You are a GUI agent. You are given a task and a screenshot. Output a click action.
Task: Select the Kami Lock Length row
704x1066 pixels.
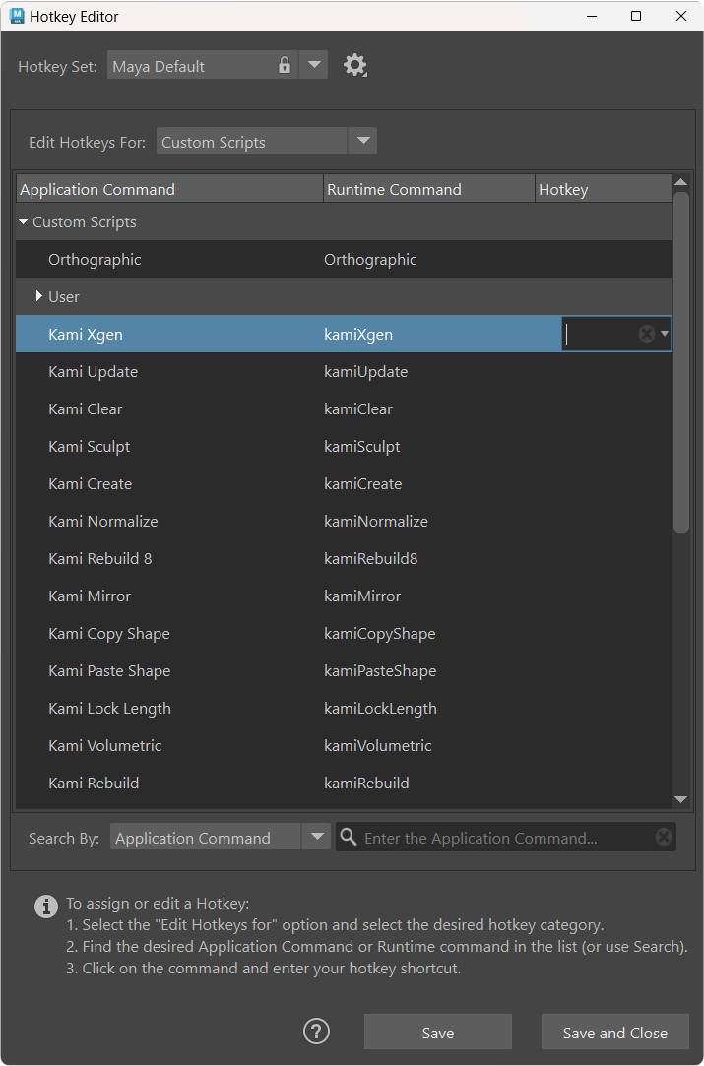click(345, 708)
